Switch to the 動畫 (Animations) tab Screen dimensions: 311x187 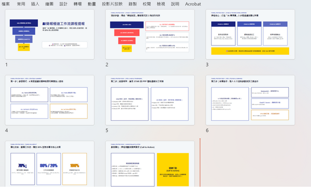pos(92,4)
